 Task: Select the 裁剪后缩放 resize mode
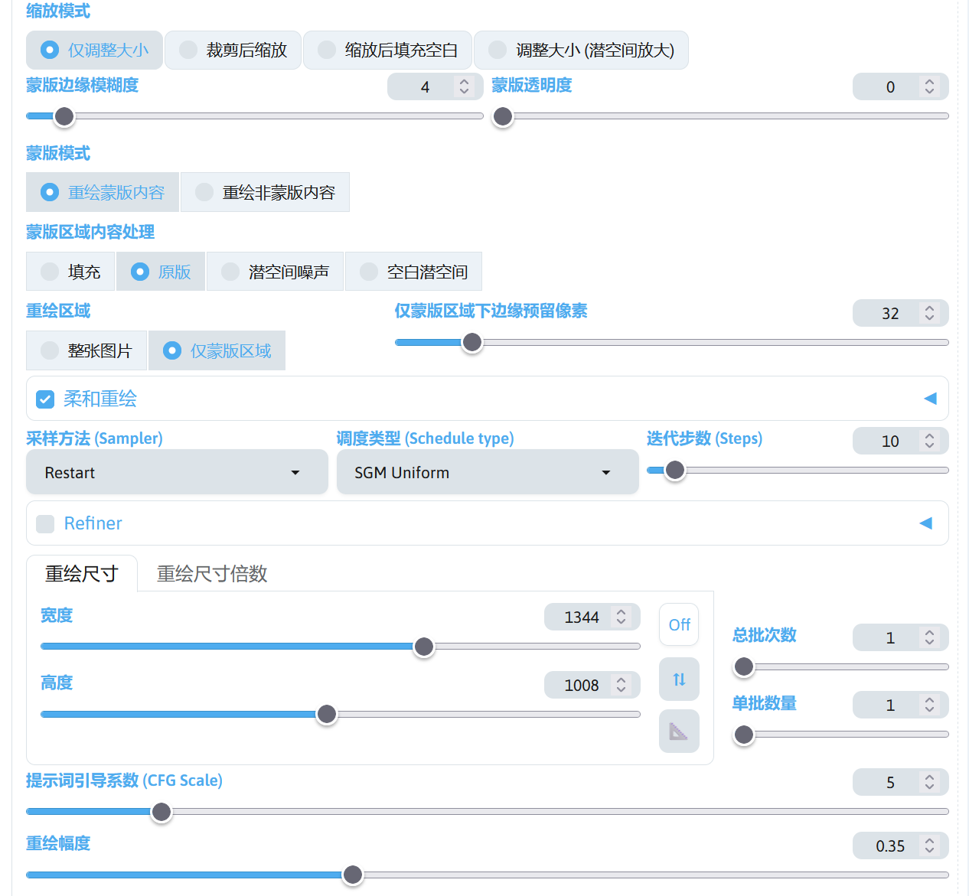[233, 51]
